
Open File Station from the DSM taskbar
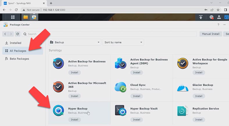coord(26,17)
